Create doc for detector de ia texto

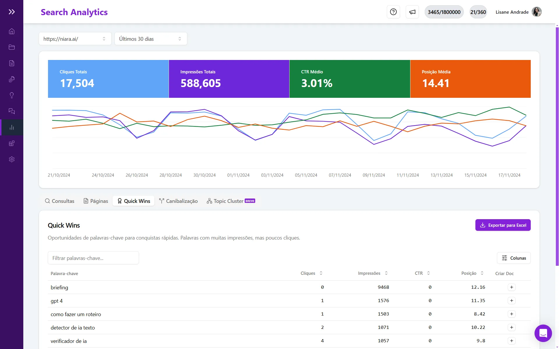(512, 327)
